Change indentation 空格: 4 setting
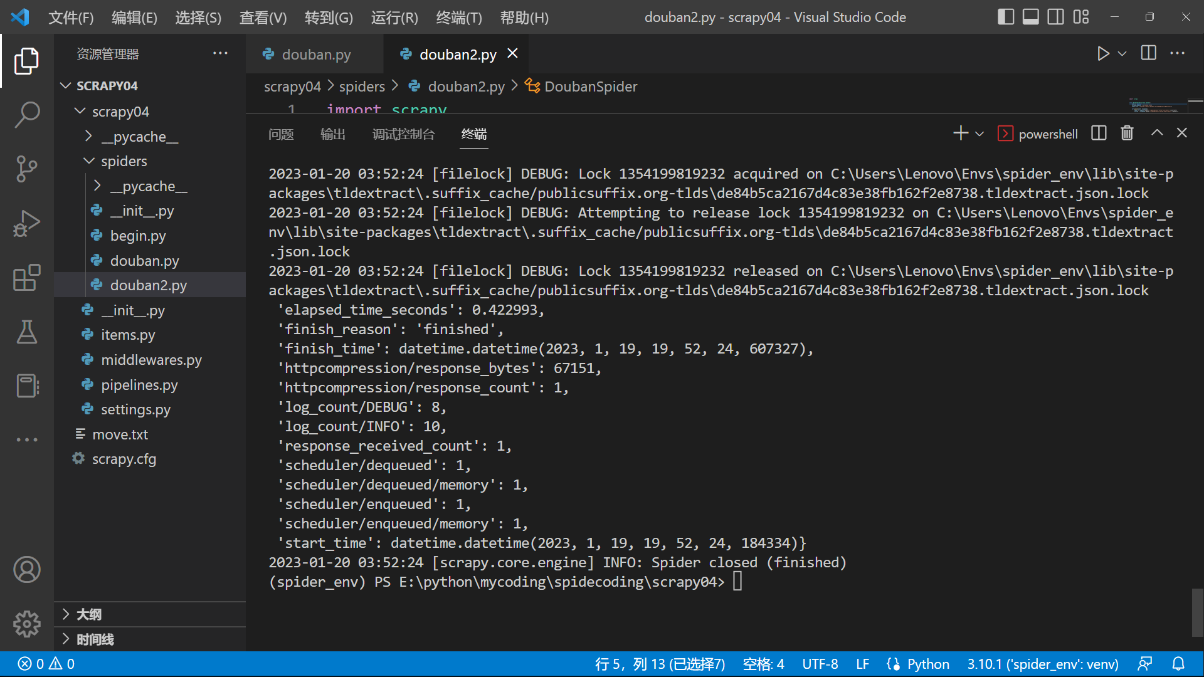 click(763, 664)
